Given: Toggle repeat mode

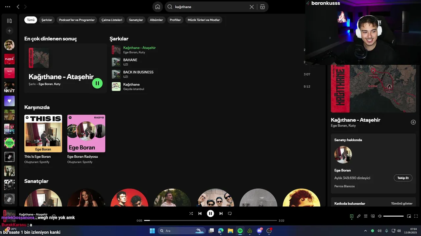Looking at the screenshot, I should (230, 213).
